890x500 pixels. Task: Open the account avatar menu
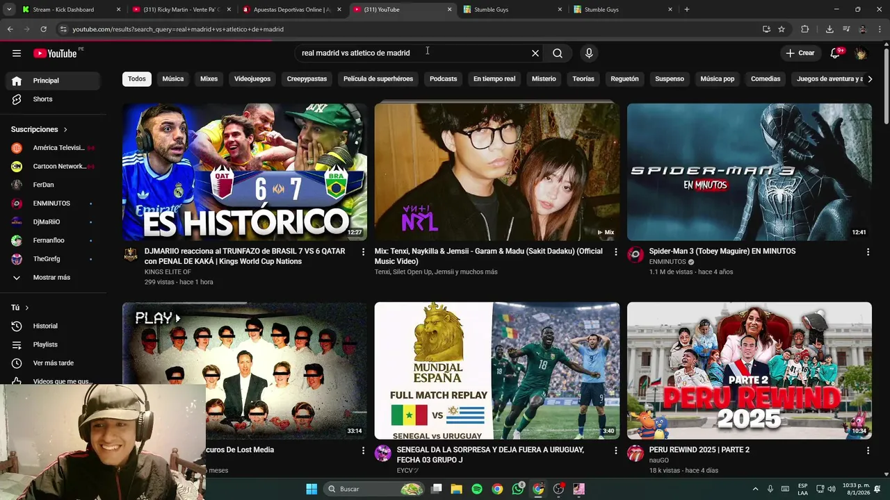861,53
